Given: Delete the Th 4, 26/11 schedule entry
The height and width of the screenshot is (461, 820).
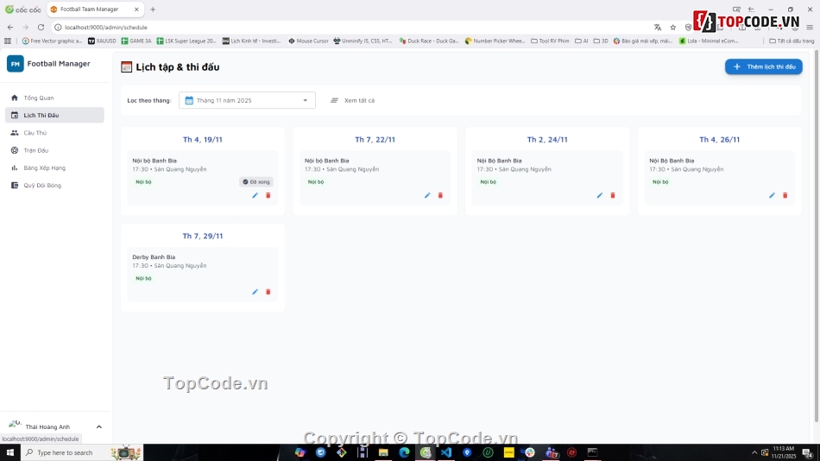Looking at the screenshot, I should [785, 195].
